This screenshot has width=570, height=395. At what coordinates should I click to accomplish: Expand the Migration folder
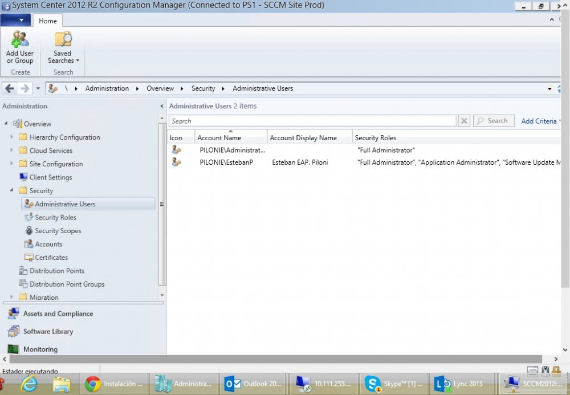tap(11, 297)
